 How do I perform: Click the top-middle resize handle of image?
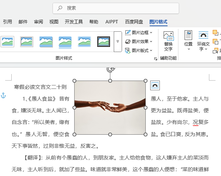pyautogui.click(x=110, y=81)
